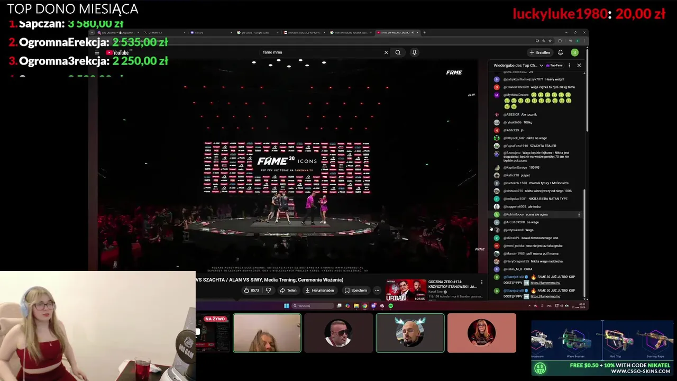Screen dimensions: 677x381
Task: Start voice search with microphone icon
Action: point(414,52)
